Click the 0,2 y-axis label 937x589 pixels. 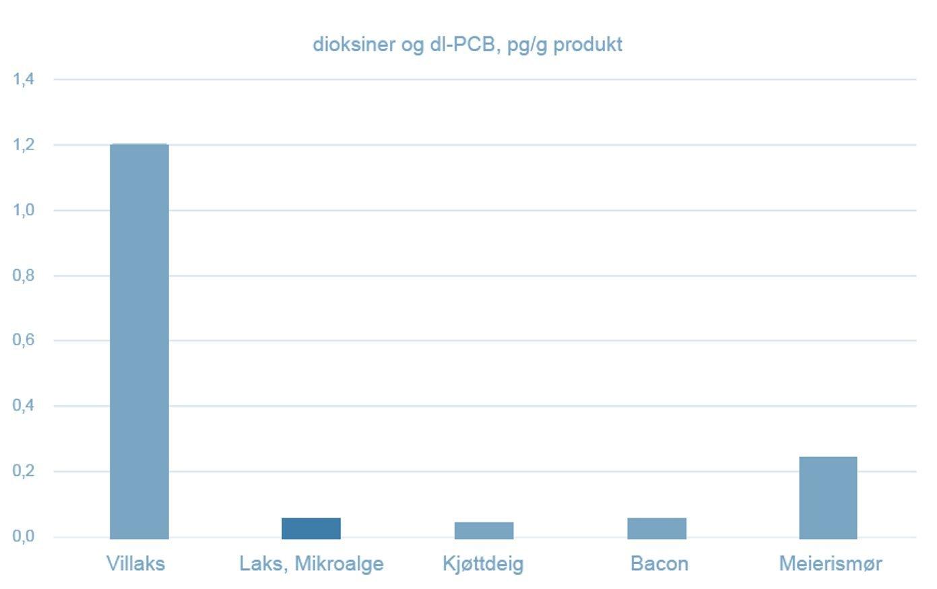tap(23, 471)
